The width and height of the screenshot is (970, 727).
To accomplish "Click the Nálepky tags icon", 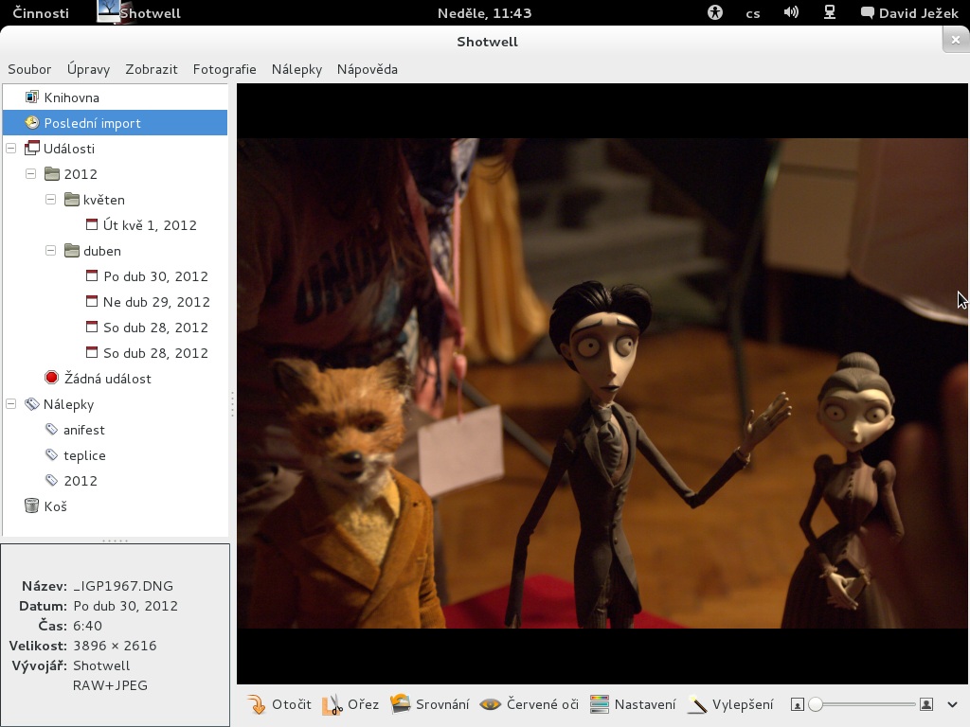I will click(x=31, y=403).
